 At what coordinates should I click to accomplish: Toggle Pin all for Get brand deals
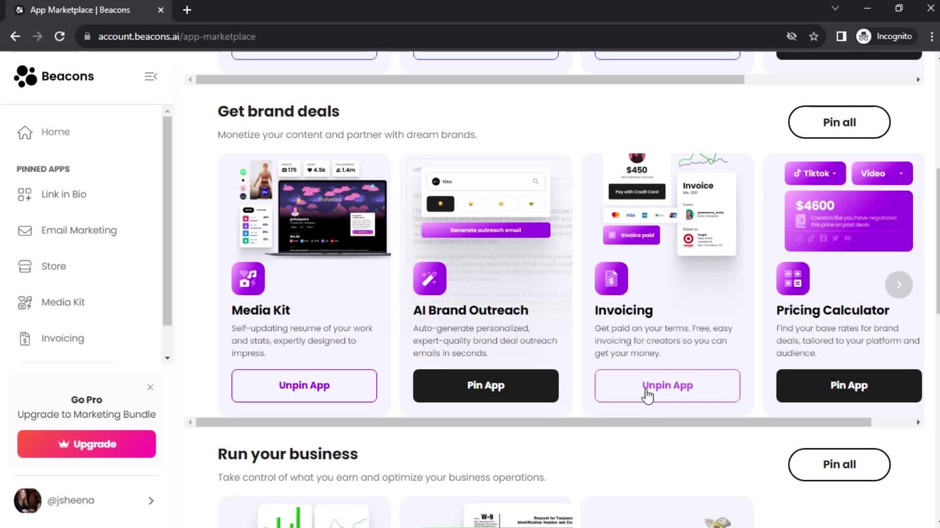(839, 122)
